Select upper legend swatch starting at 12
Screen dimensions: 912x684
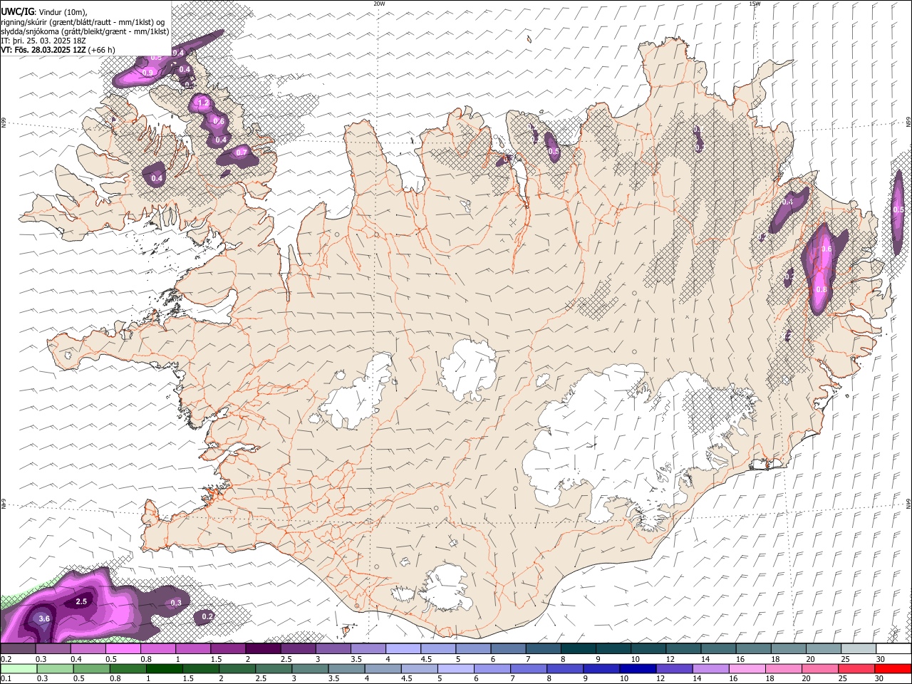coord(684,649)
